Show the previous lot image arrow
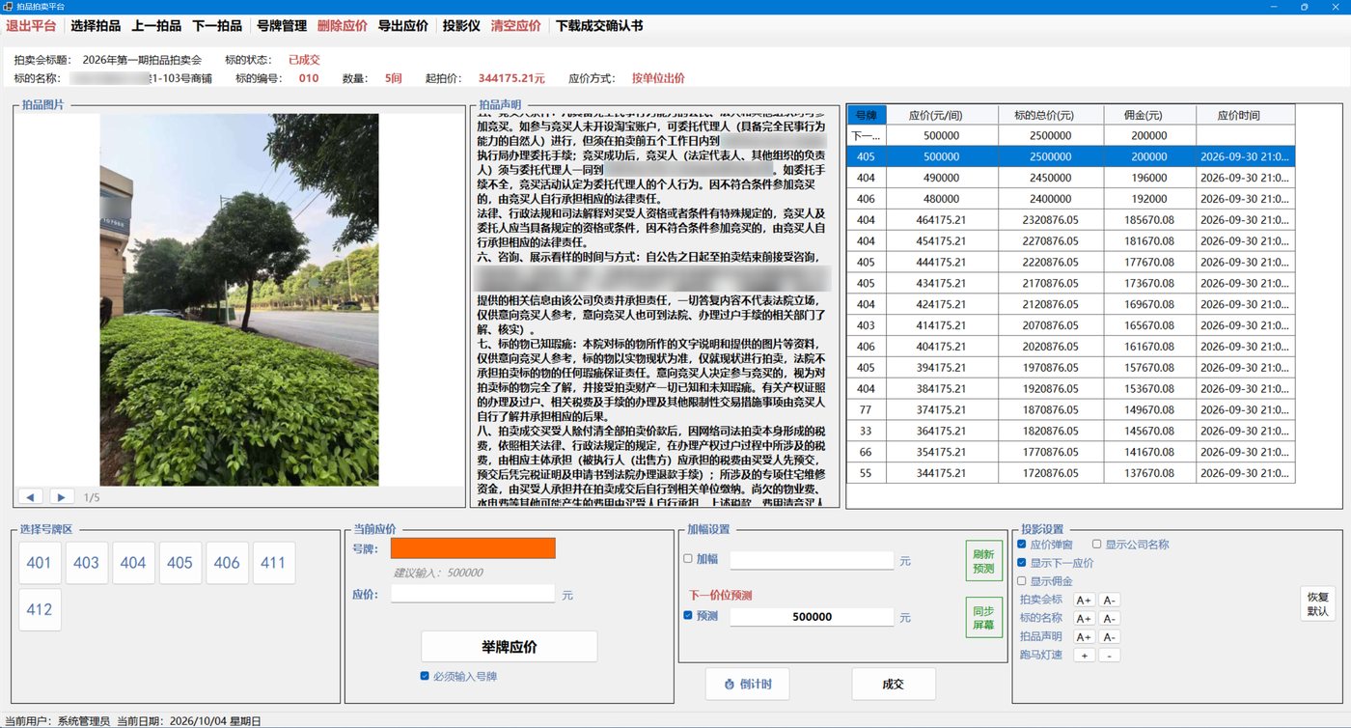This screenshot has width=1351, height=728. 31,497
